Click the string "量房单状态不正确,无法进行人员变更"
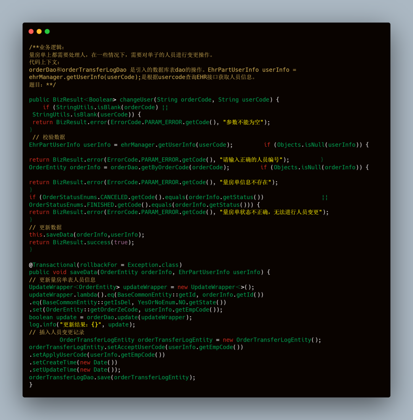The width and height of the screenshot is (413, 420). pyautogui.click(x=271, y=212)
